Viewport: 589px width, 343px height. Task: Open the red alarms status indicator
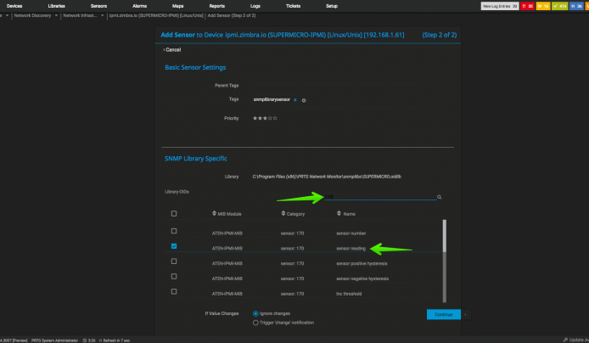[527, 6]
